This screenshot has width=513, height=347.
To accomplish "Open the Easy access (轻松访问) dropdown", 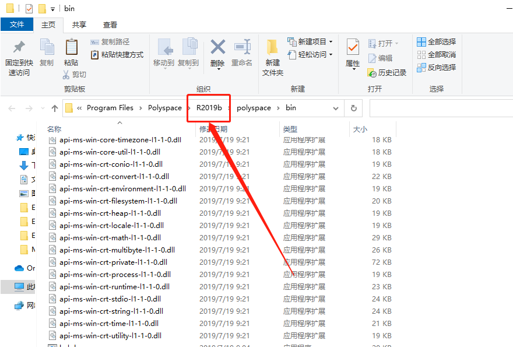I will tap(310, 54).
